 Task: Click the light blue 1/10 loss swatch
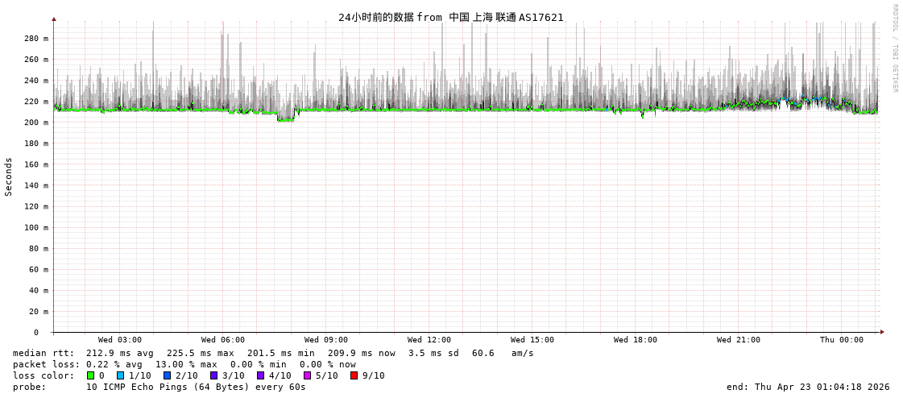click(120, 375)
